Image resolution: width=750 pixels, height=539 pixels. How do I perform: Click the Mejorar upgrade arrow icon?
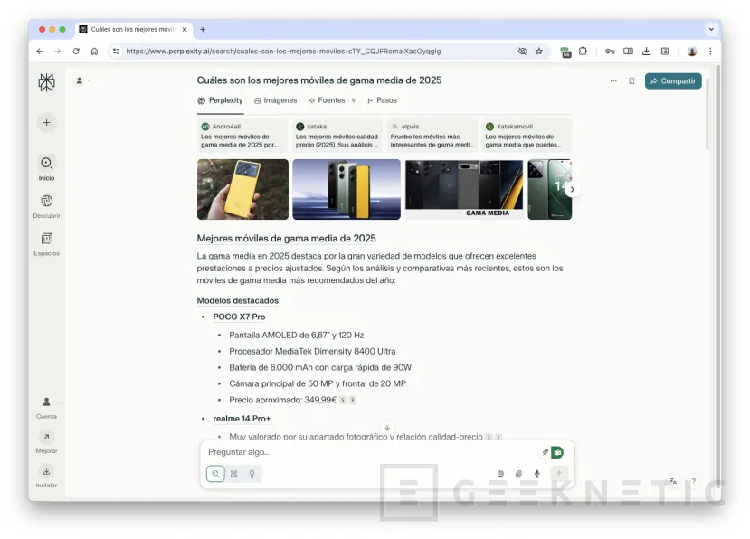46,437
